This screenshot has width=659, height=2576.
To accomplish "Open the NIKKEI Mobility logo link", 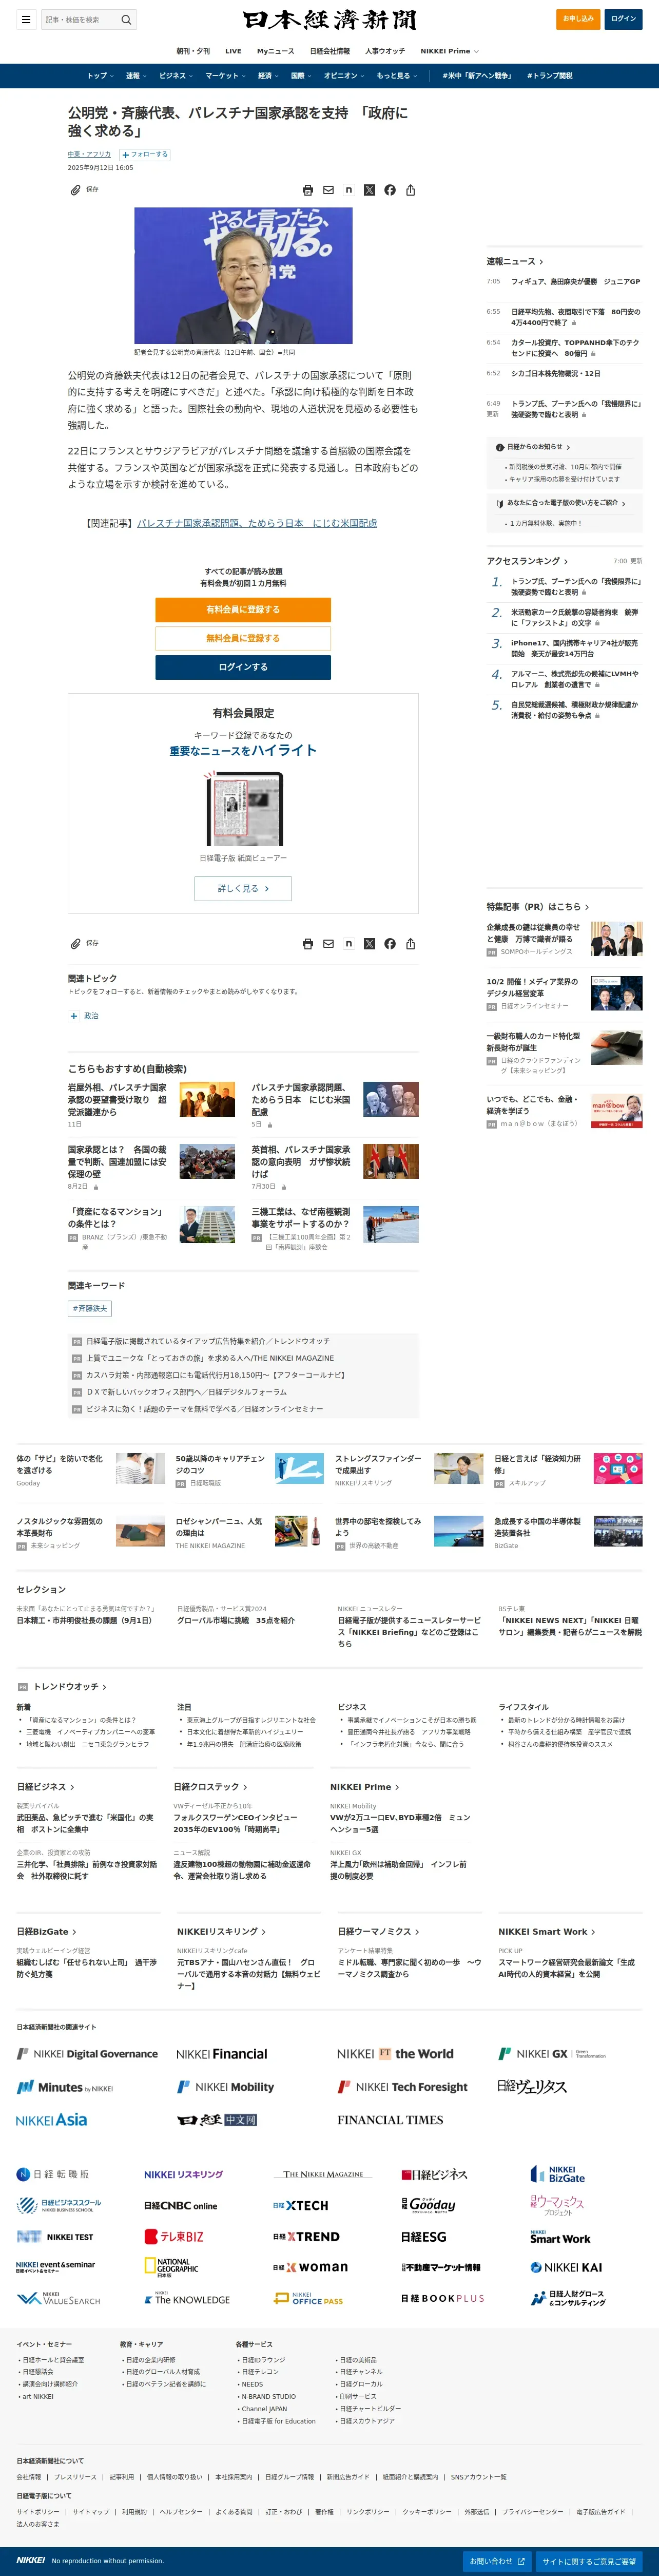I will click(225, 2087).
